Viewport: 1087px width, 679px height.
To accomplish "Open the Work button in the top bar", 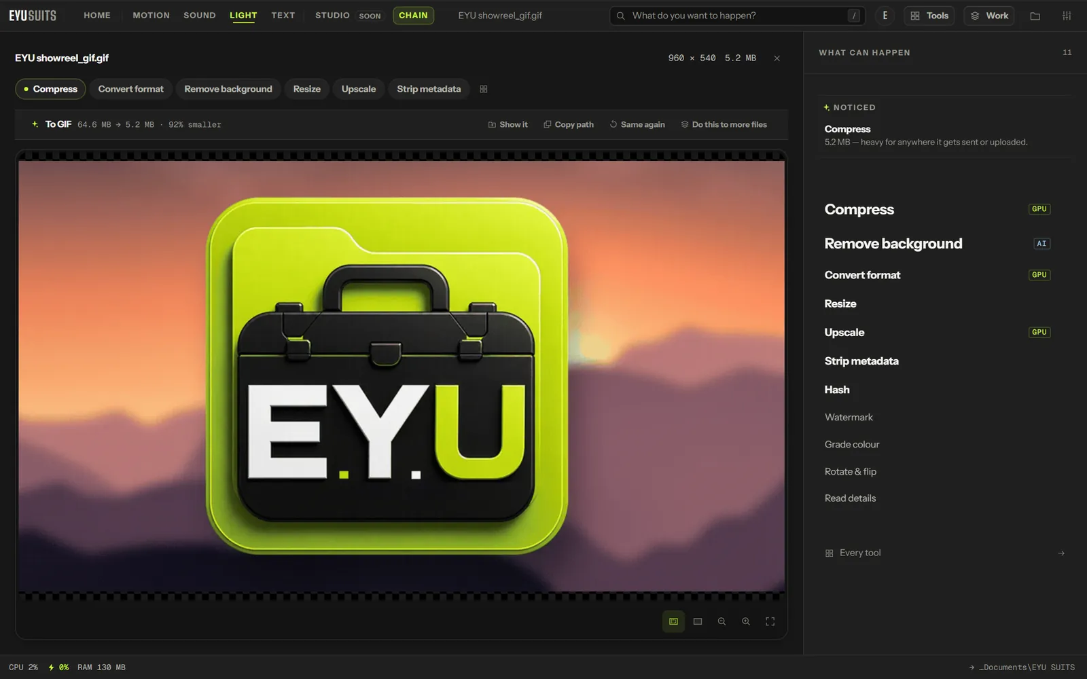I will coord(989,16).
